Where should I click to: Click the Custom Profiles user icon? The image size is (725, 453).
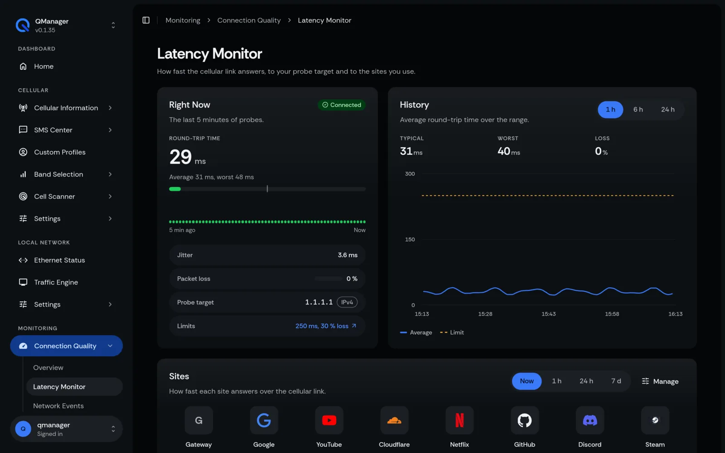coord(23,152)
